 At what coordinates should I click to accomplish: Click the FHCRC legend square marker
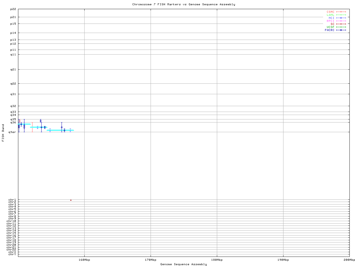pos(341,30)
